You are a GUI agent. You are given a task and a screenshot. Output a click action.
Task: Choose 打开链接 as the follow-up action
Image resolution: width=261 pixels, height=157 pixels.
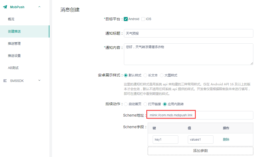(145, 104)
